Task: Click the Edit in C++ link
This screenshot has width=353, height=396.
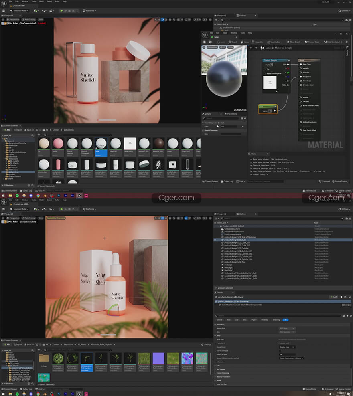Action: (346, 305)
